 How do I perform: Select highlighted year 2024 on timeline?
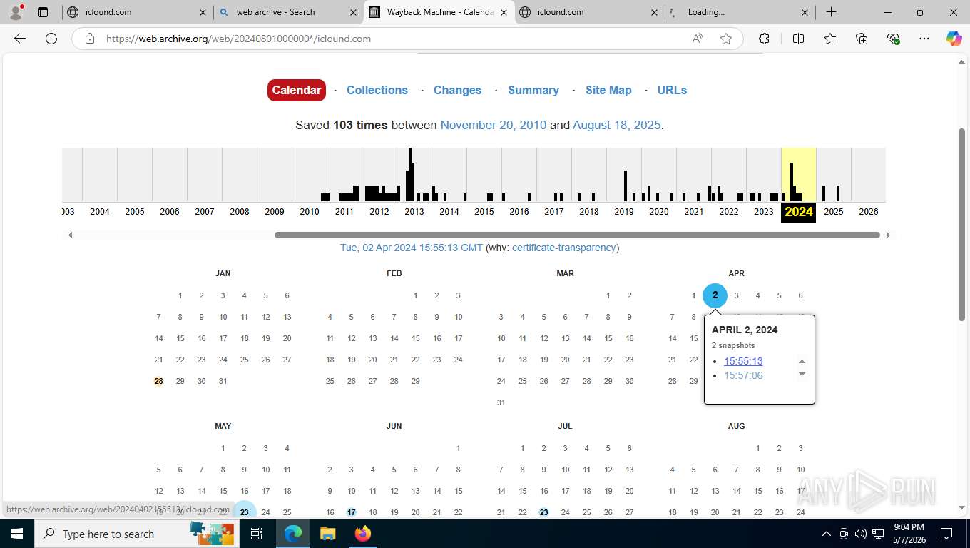click(799, 211)
